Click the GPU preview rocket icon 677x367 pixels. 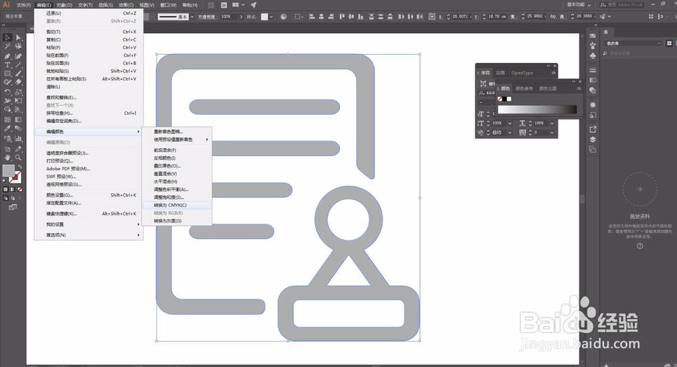(253, 5)
